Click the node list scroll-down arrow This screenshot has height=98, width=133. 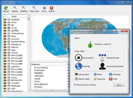[x=28, y=90]
